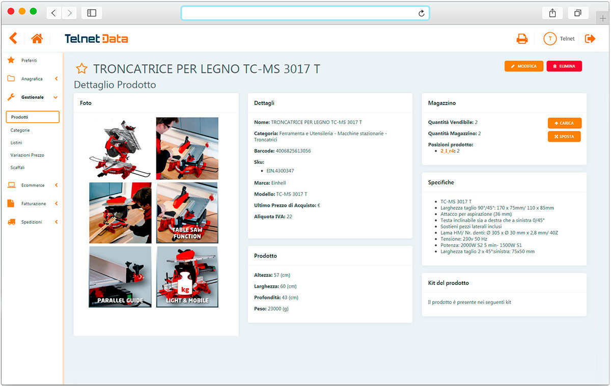Click the Spedizioni truck icon
Viewport: 611px width, 386px height.
coord(11,222)
